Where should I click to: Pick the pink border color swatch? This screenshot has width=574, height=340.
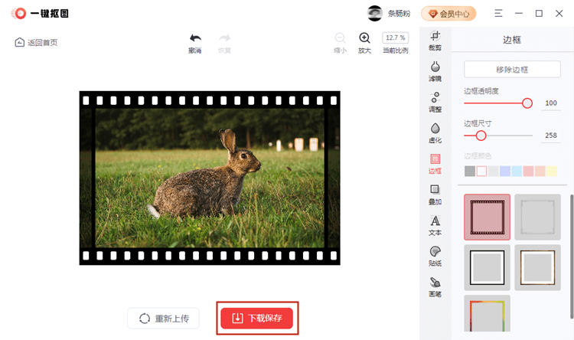(x=528, y=171)
